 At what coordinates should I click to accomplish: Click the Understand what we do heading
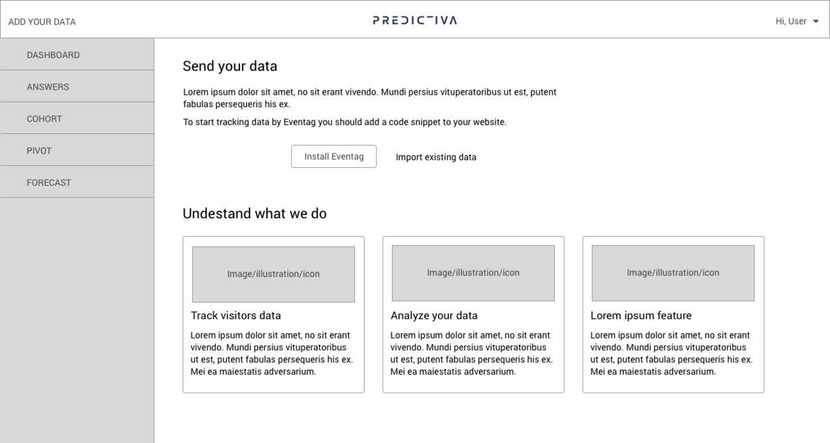point(255,214)
